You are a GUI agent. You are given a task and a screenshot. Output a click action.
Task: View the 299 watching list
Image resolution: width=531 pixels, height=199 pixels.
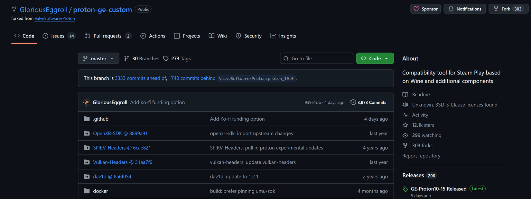pos(426,135)
